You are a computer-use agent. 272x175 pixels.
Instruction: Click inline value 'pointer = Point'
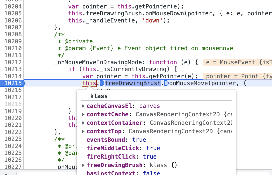(238, 76)
